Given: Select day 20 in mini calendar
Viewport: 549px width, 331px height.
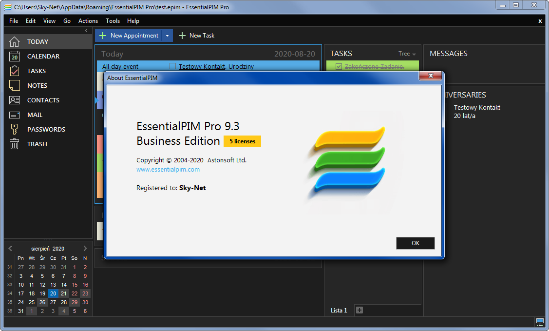Looking at the screenshot, I should point(53,293).
